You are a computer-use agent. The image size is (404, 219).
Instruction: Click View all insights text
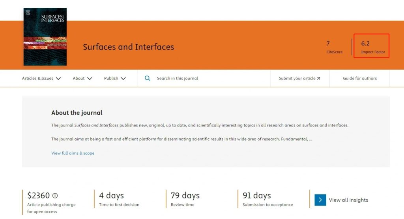click(348, 200)
